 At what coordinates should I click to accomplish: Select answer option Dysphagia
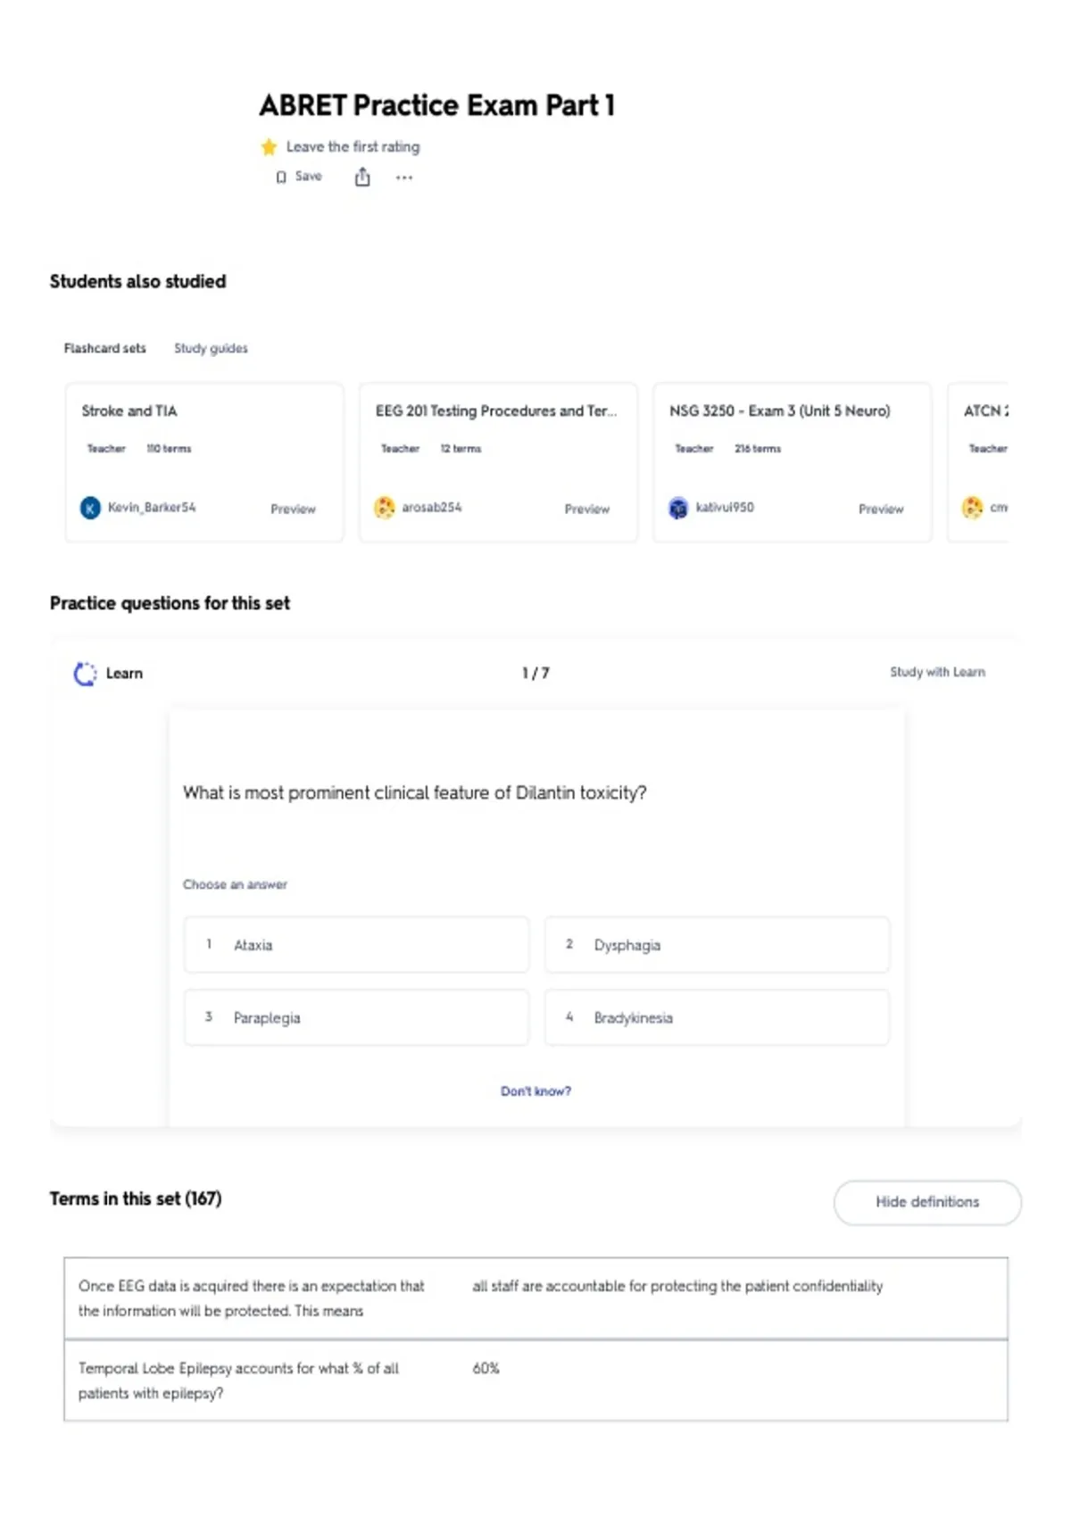pos(717,944)
